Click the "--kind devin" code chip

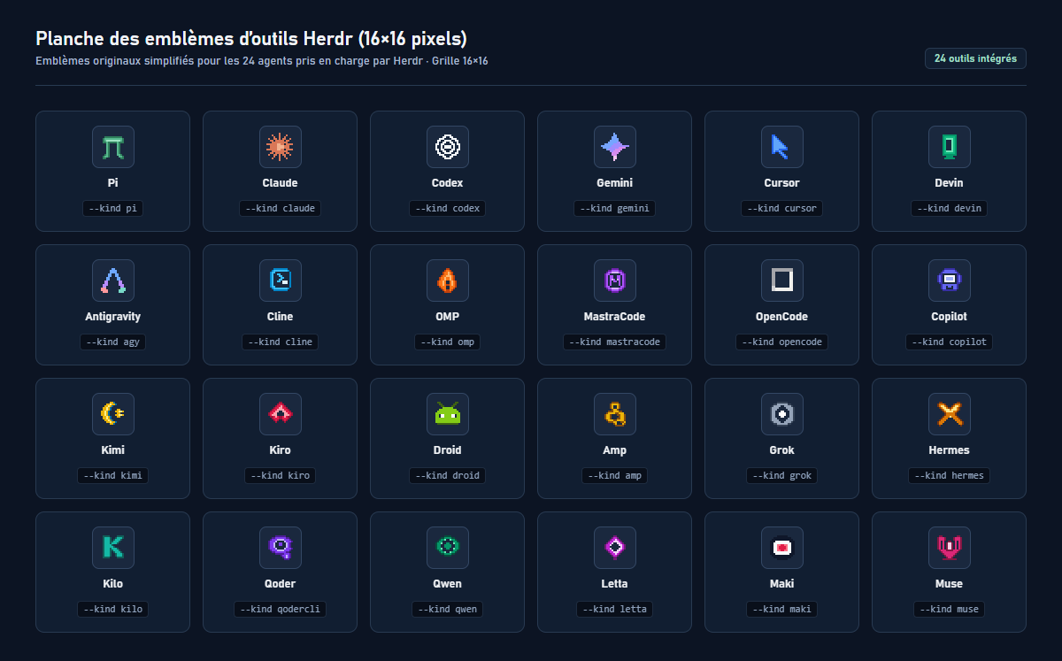949,209
